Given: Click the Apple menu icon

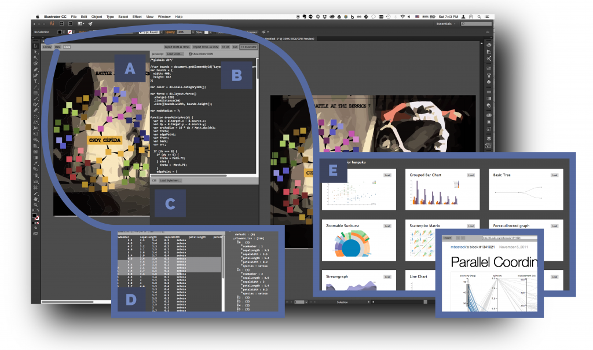Looking at the screenshot, I should pyautogui.click(x=37, y=16).
